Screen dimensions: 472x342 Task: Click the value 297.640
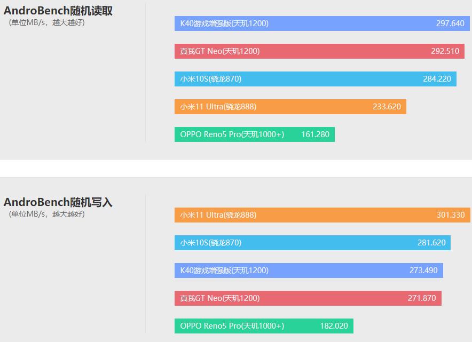[450, 23]
